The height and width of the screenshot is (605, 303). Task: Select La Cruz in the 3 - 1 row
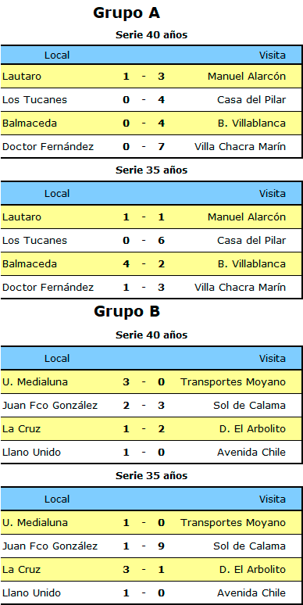click(x=21, y=570)
